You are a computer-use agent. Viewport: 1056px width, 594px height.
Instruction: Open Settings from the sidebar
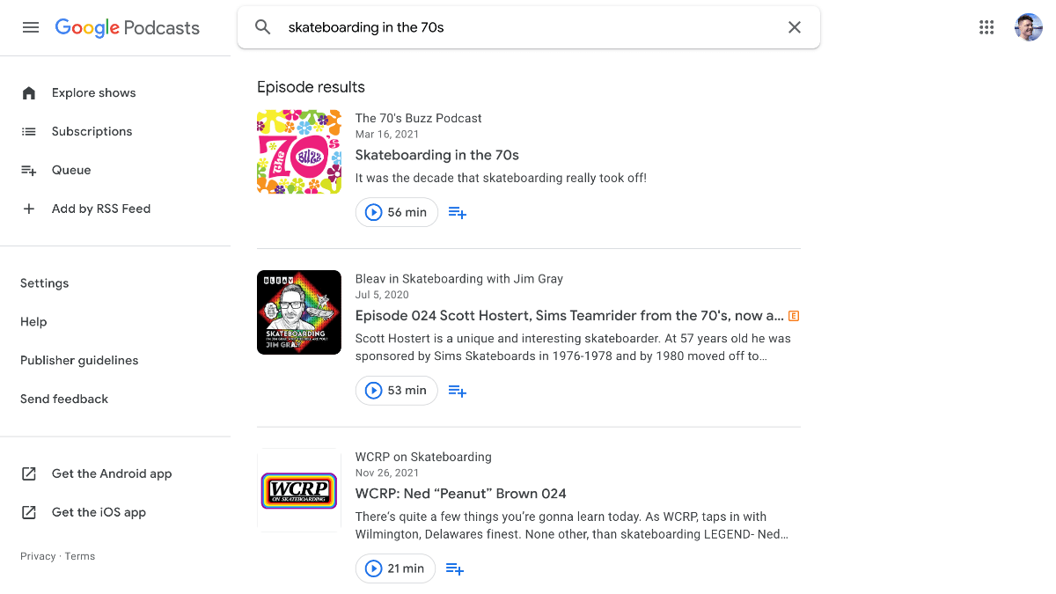coord(44,283)
